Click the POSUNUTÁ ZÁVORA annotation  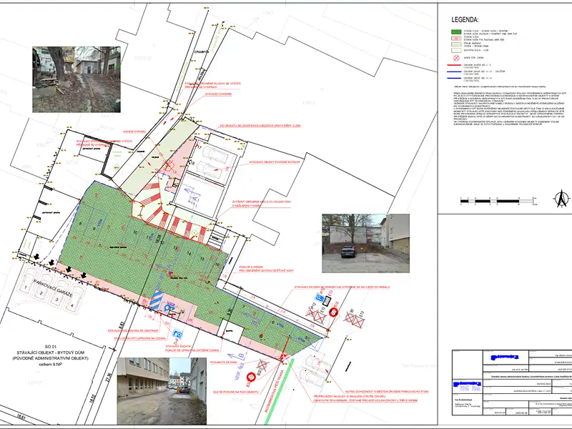[x=224, y=363]
